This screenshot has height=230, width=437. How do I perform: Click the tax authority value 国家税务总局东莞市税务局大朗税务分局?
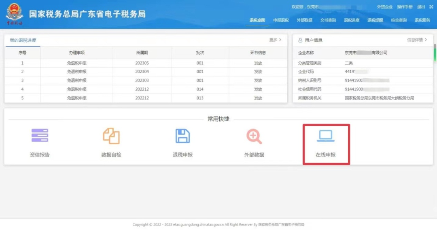pyautogui.click(x=379, y=98)
